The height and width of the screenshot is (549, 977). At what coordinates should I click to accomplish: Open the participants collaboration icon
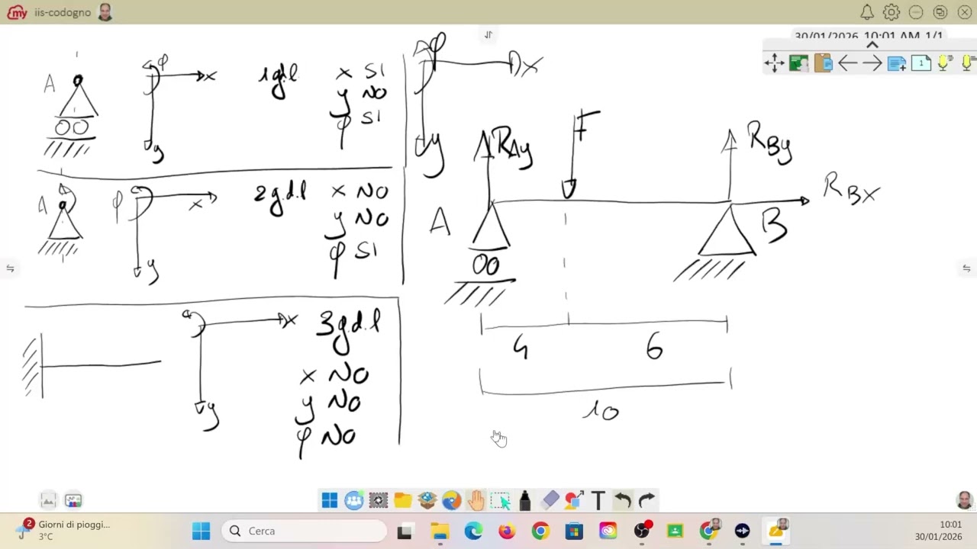click(354, 500)
